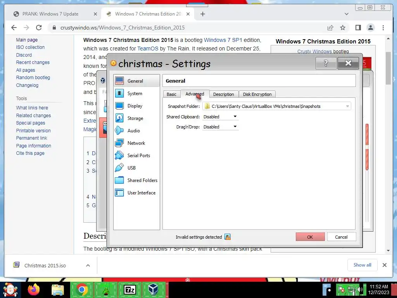
Task: Confirm settings with OK button
Action: coord(310,237)
